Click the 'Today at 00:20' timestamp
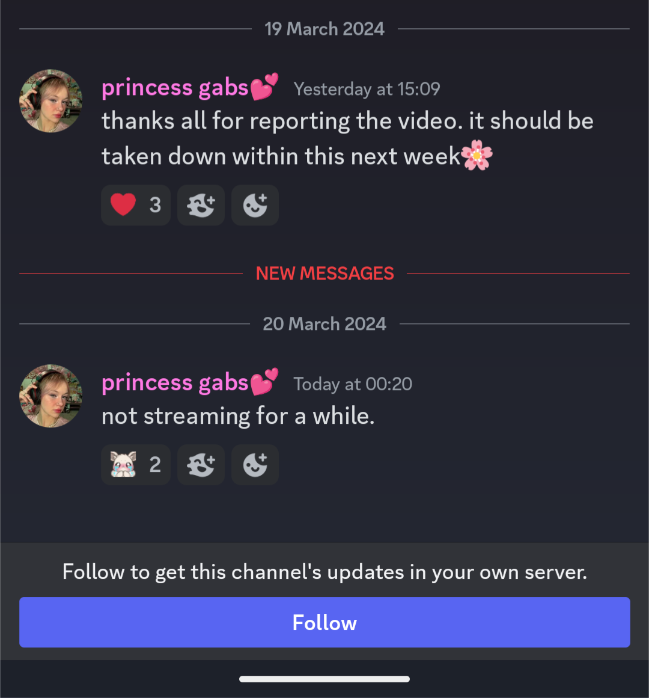The image size is (649, 698). click(353, 384)
